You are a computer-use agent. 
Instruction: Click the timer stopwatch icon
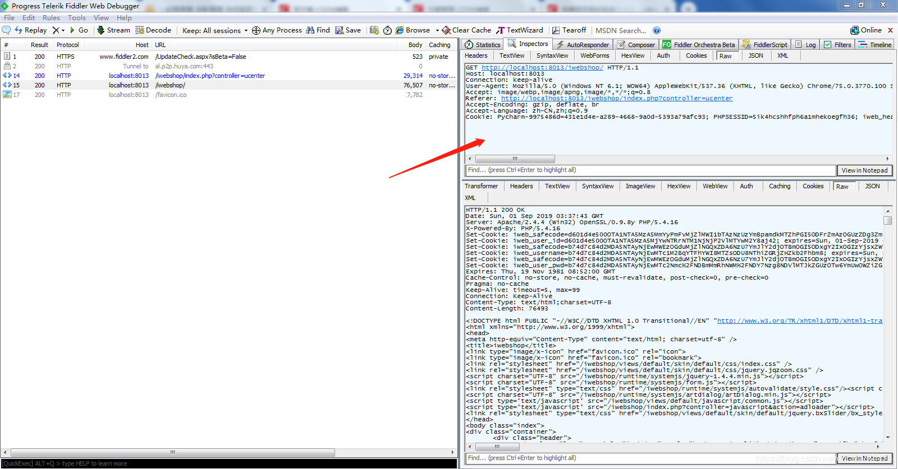(387, 30)
